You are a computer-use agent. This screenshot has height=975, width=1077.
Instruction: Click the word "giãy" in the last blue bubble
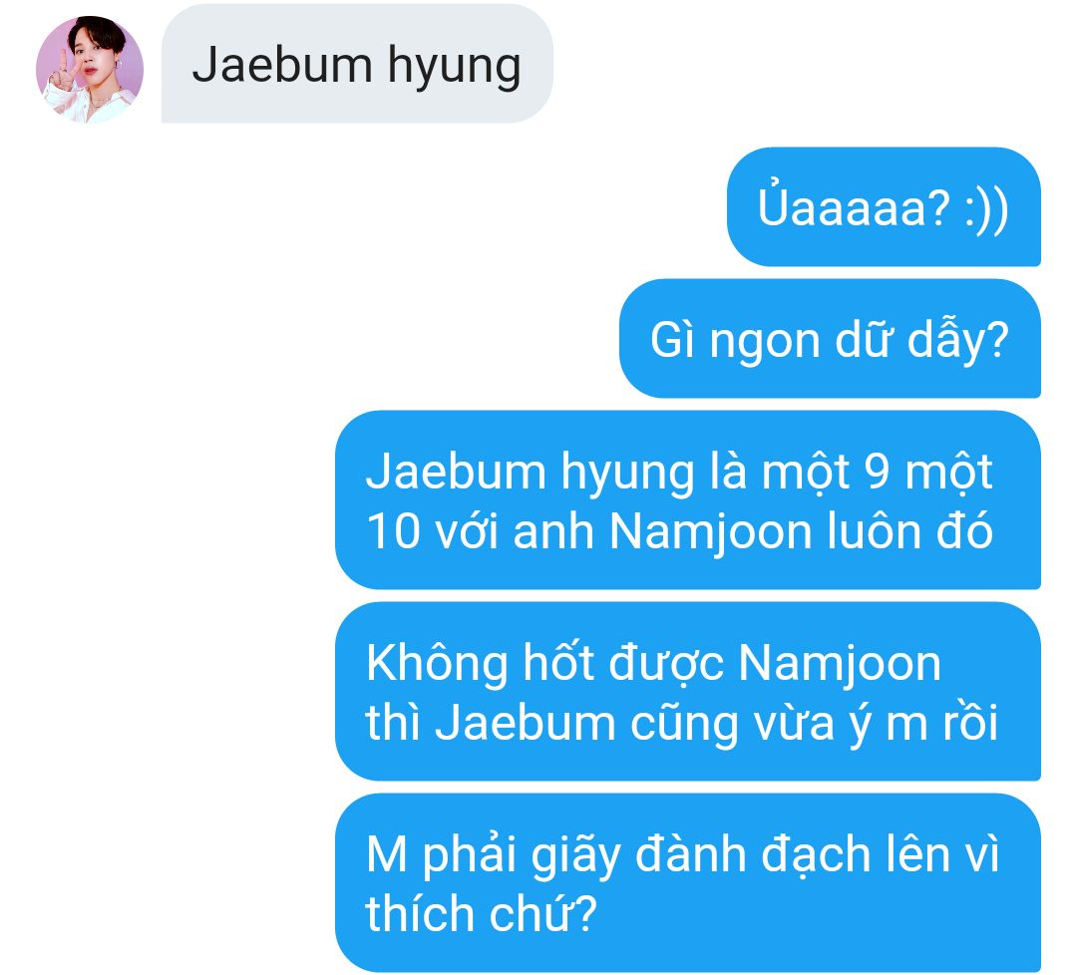pyautogui.click(x=575, y=857)
